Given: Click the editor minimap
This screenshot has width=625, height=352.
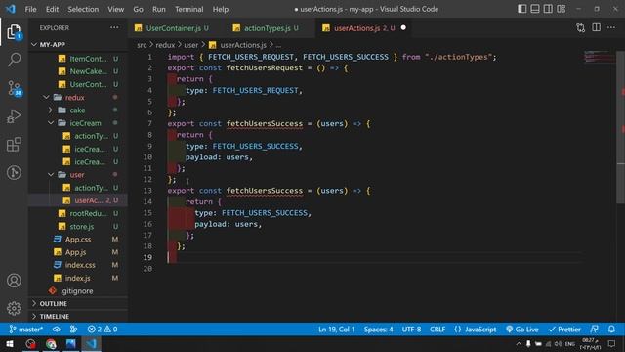Looking at the screenshot, I should tap(599, 57).
